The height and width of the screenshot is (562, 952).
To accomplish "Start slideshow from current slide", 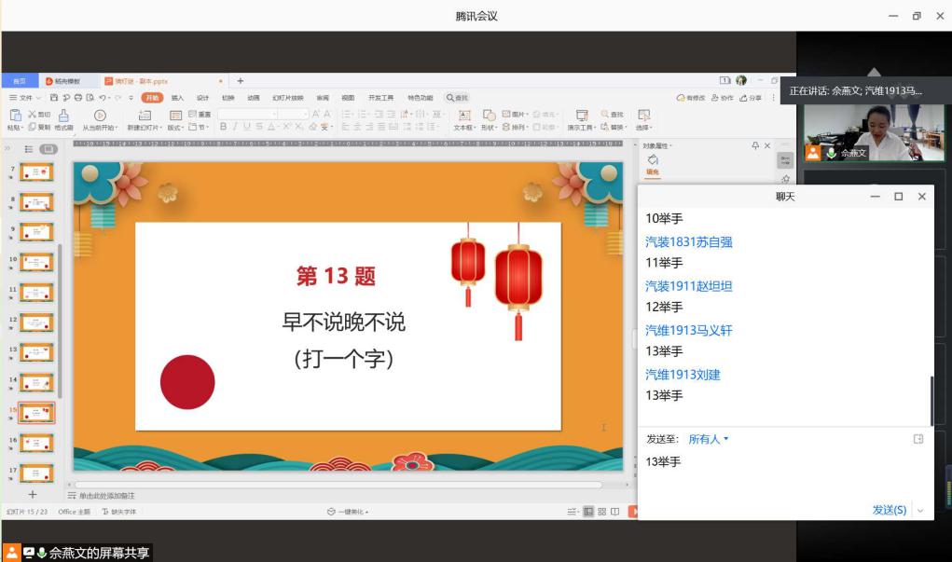I will [x=101, y=116].
